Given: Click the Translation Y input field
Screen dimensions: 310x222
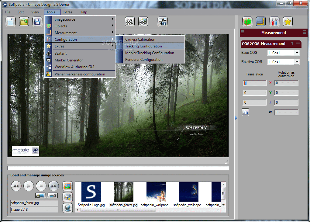Looking at the screenshot, I should click(254, 92).
